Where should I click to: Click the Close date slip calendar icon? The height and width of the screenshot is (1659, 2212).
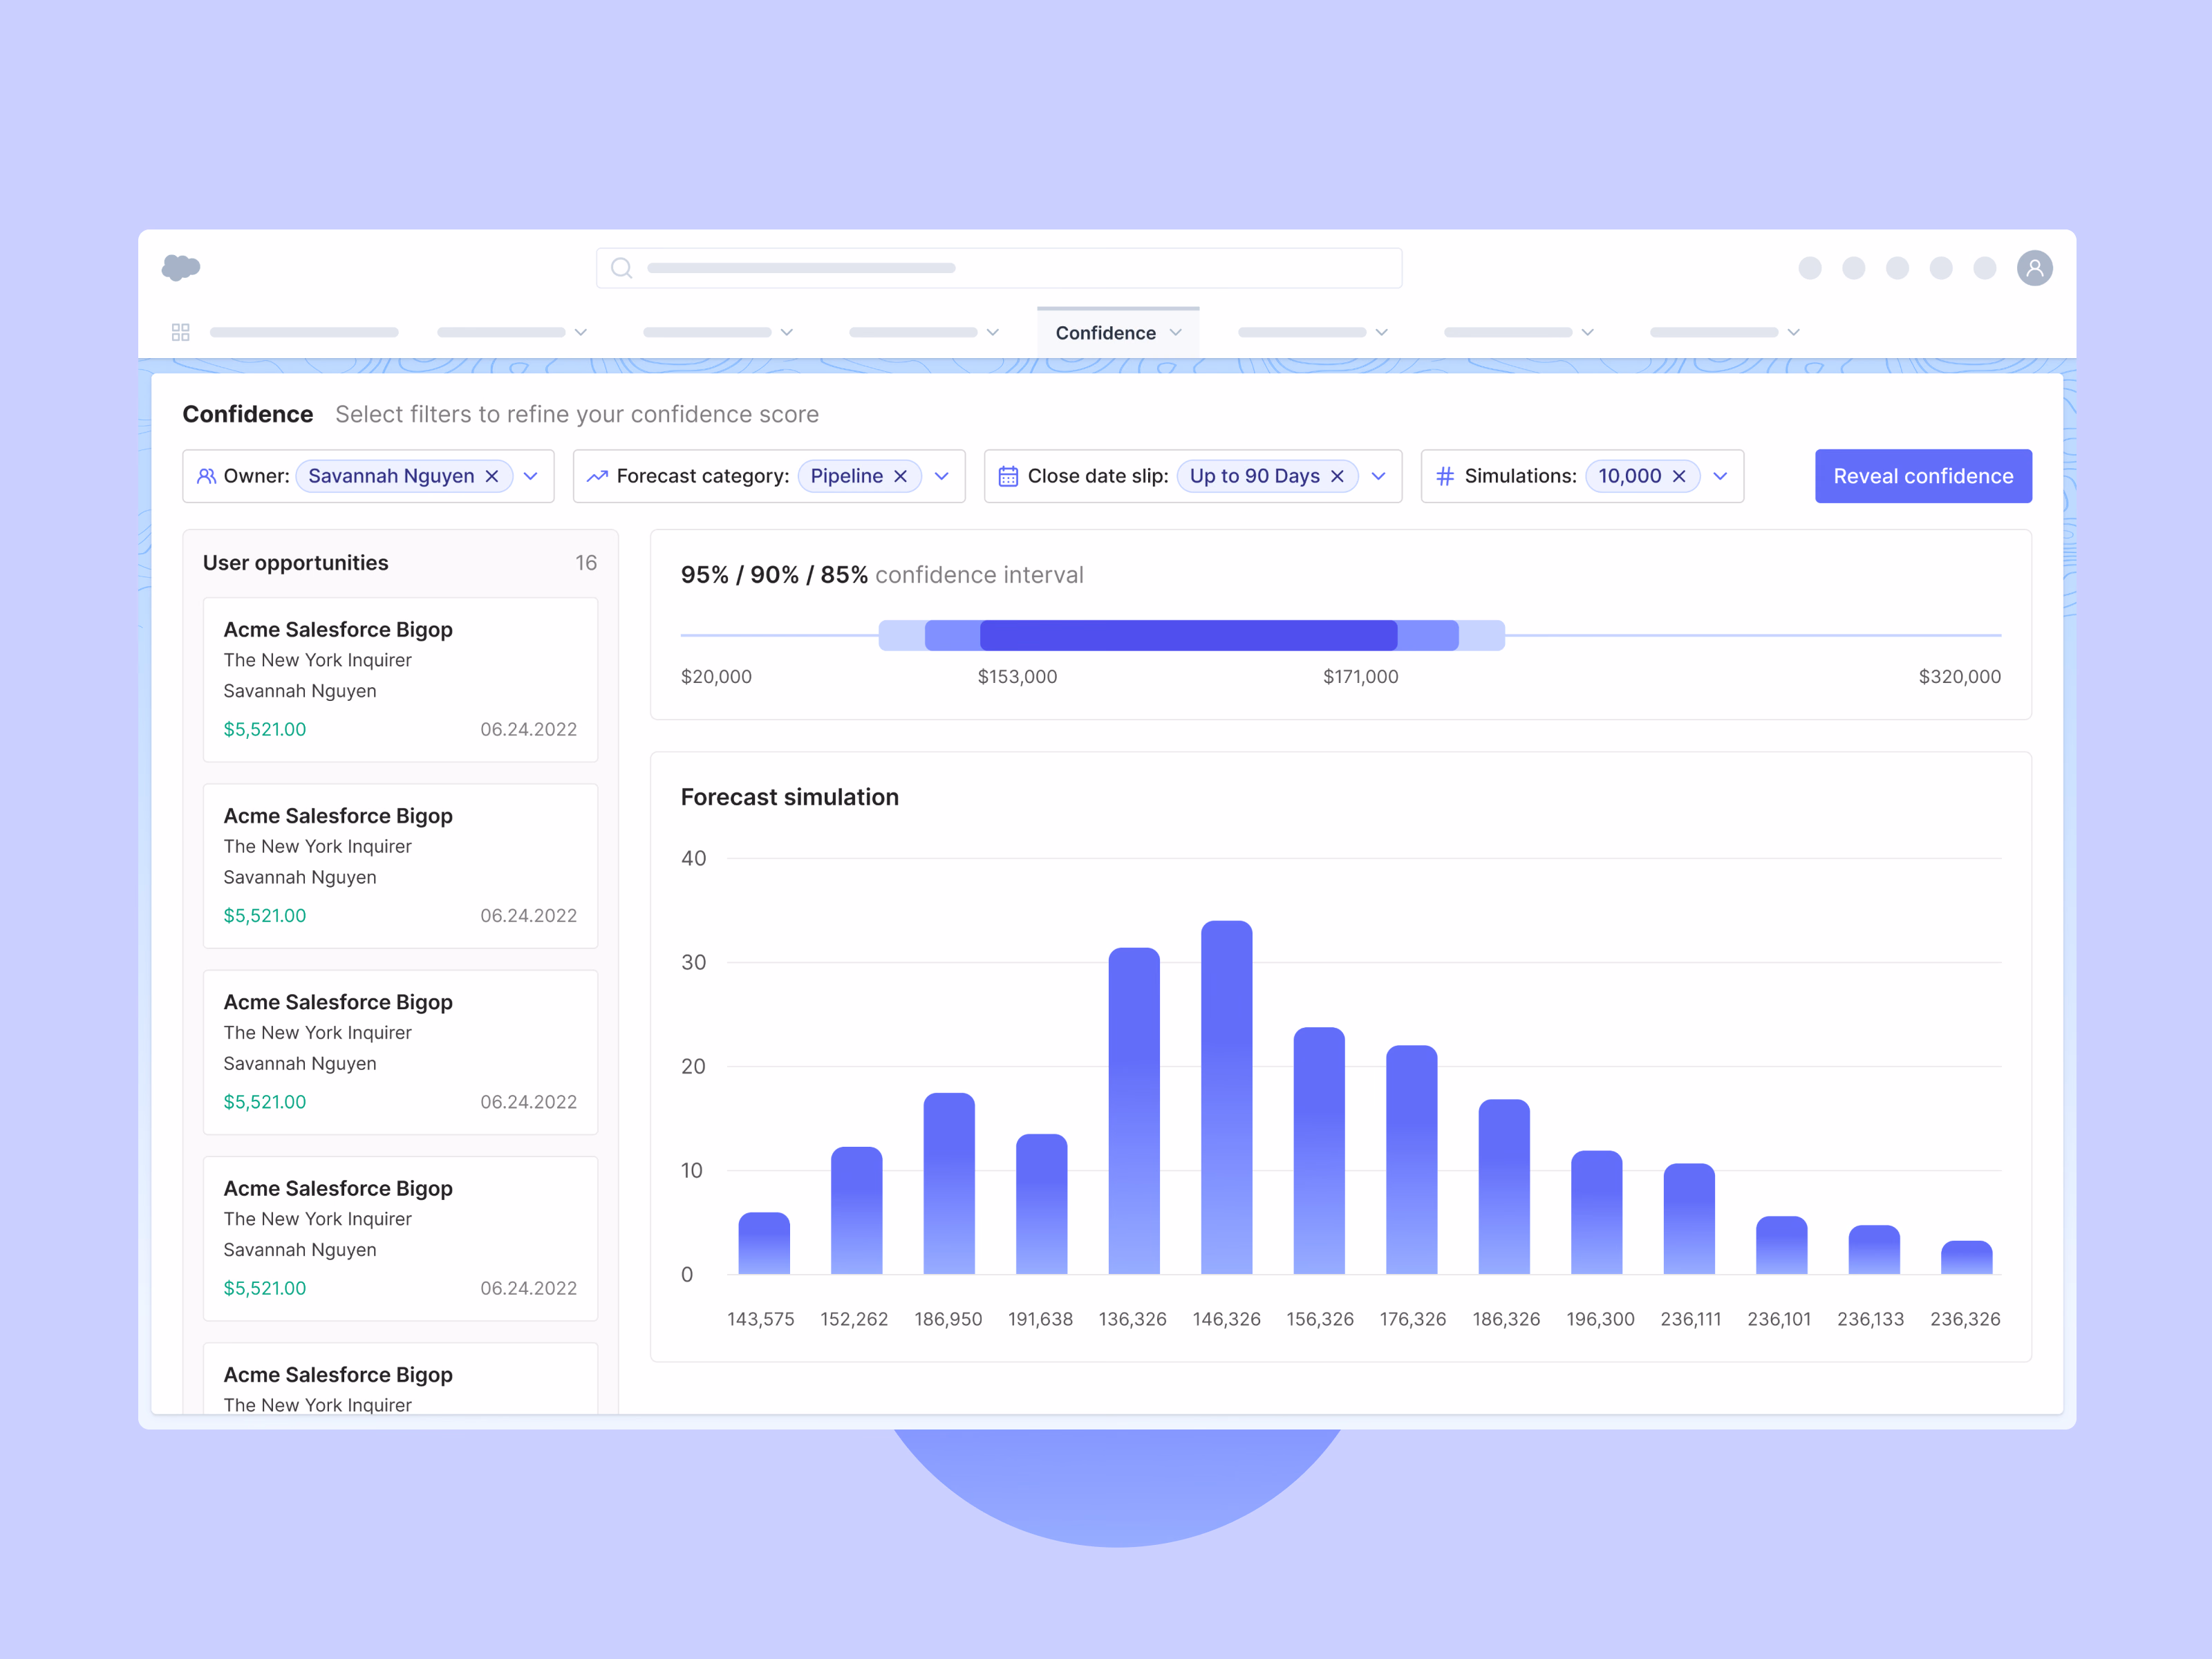tap(1008, 476)
